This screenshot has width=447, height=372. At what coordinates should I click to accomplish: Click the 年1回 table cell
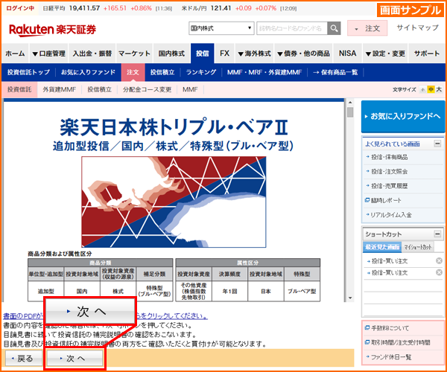pyautogui.click(x=229, y=291)
